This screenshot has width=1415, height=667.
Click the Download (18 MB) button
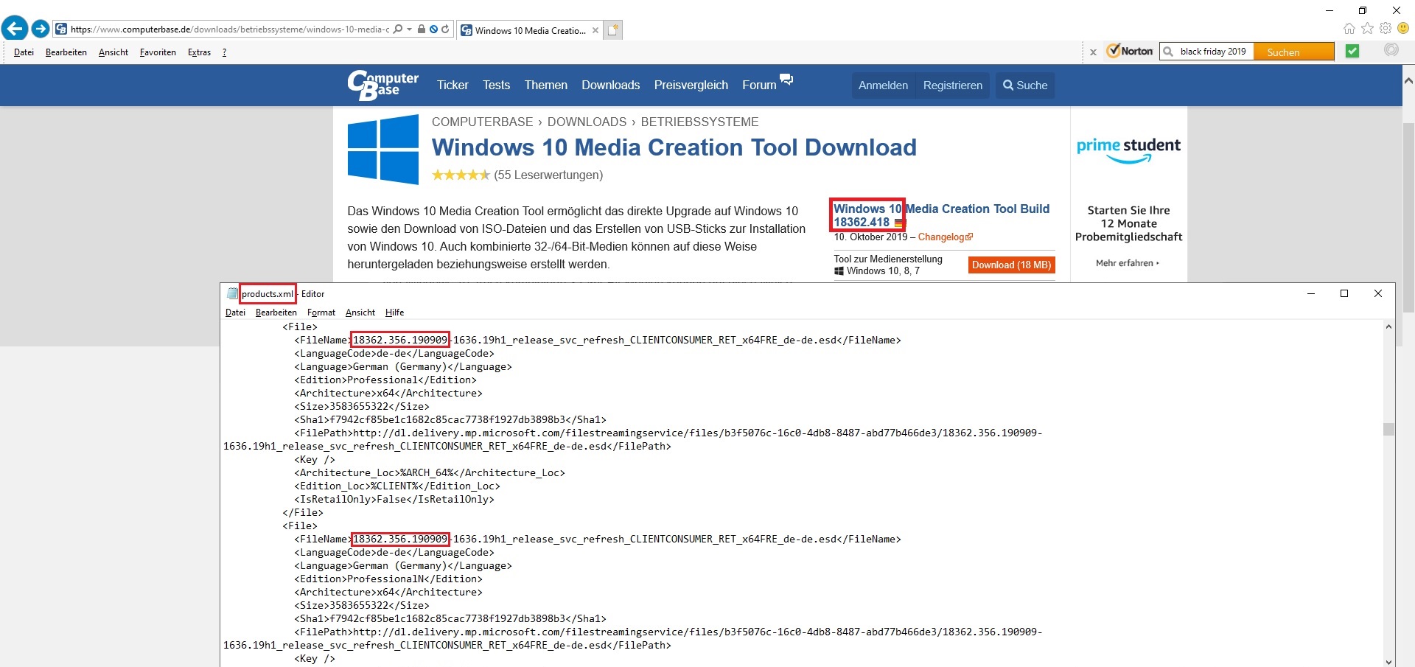click(1011, 265)
